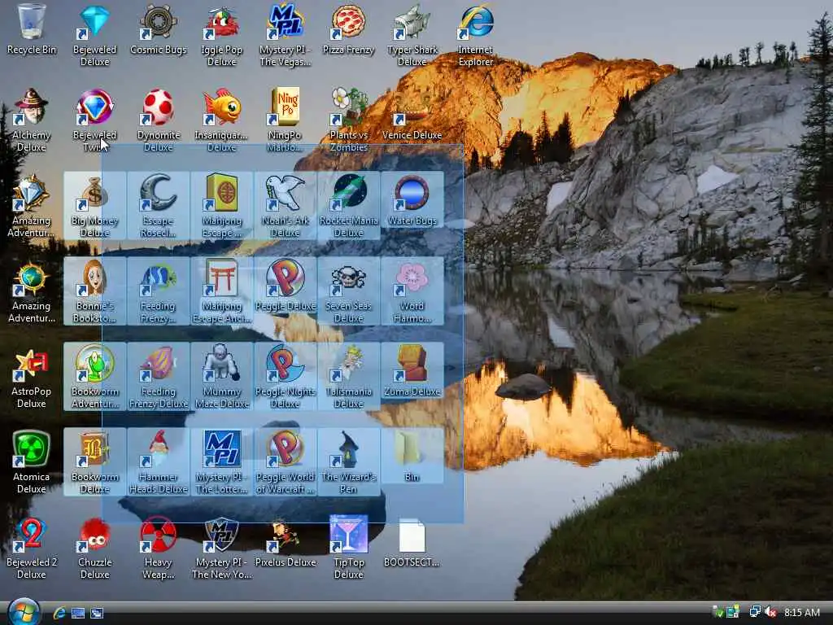This screenshot has height=625, width=833.
Task: Open the network connection tray icon
Action: tap(754, 612)
